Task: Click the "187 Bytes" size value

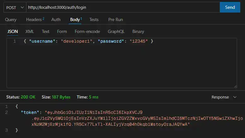Action: coord(61,97)
